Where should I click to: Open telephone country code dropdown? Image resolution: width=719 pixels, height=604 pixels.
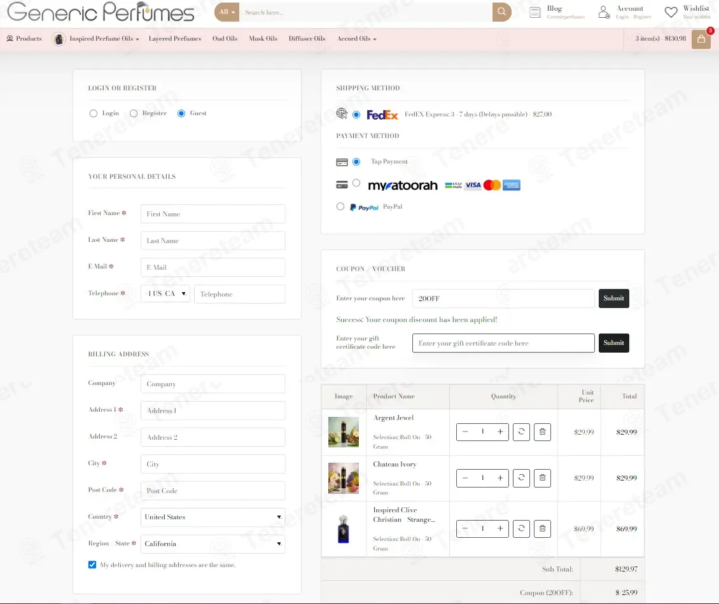[165, 293]
